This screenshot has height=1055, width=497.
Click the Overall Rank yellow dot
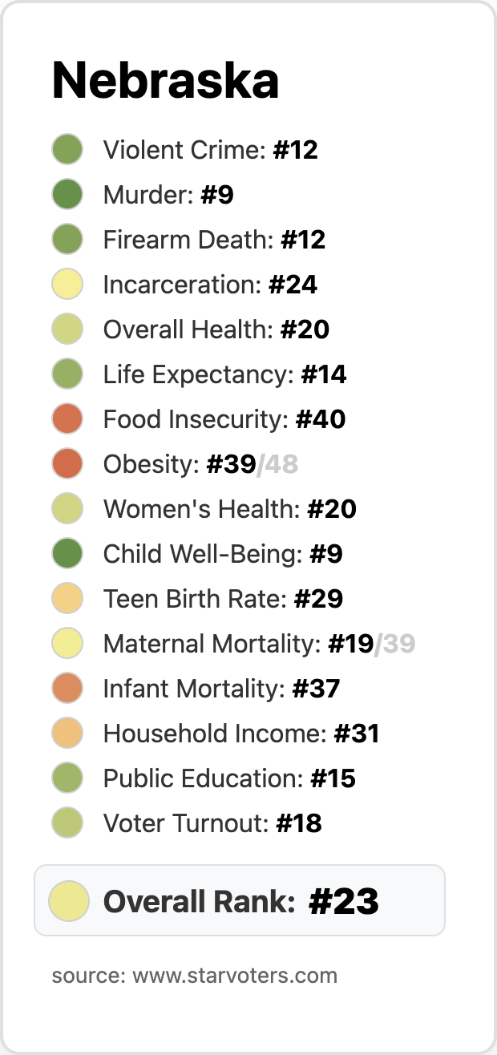click(x=68, y=900)
